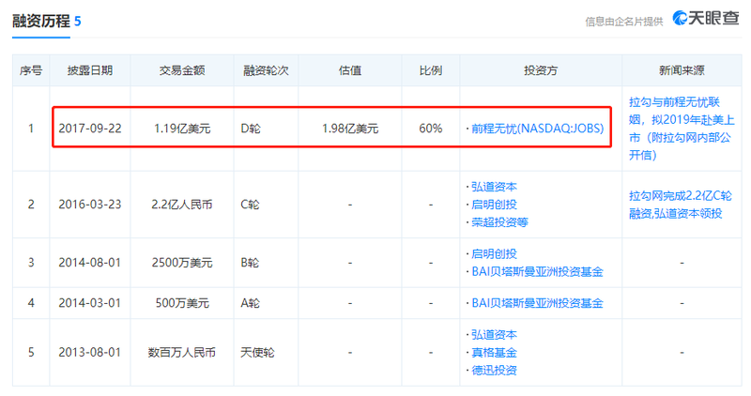Open 弘道资本 investor in C轮 row
The width and height of the screenshot is (751, 396).
pos(494,187)
